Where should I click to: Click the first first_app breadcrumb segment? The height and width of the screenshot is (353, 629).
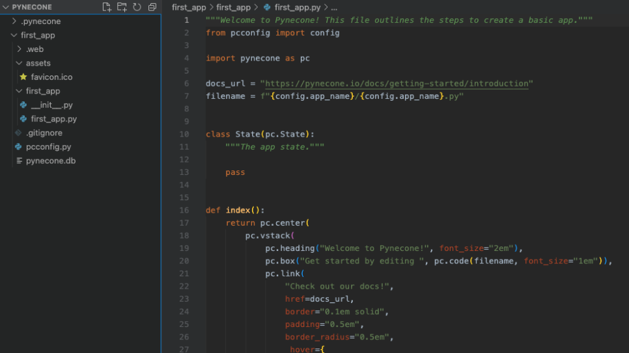pos(189,7)
